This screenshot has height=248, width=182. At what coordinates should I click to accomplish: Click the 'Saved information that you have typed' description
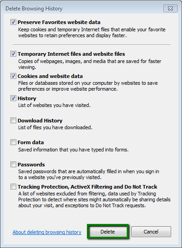[x=73, y=150]
